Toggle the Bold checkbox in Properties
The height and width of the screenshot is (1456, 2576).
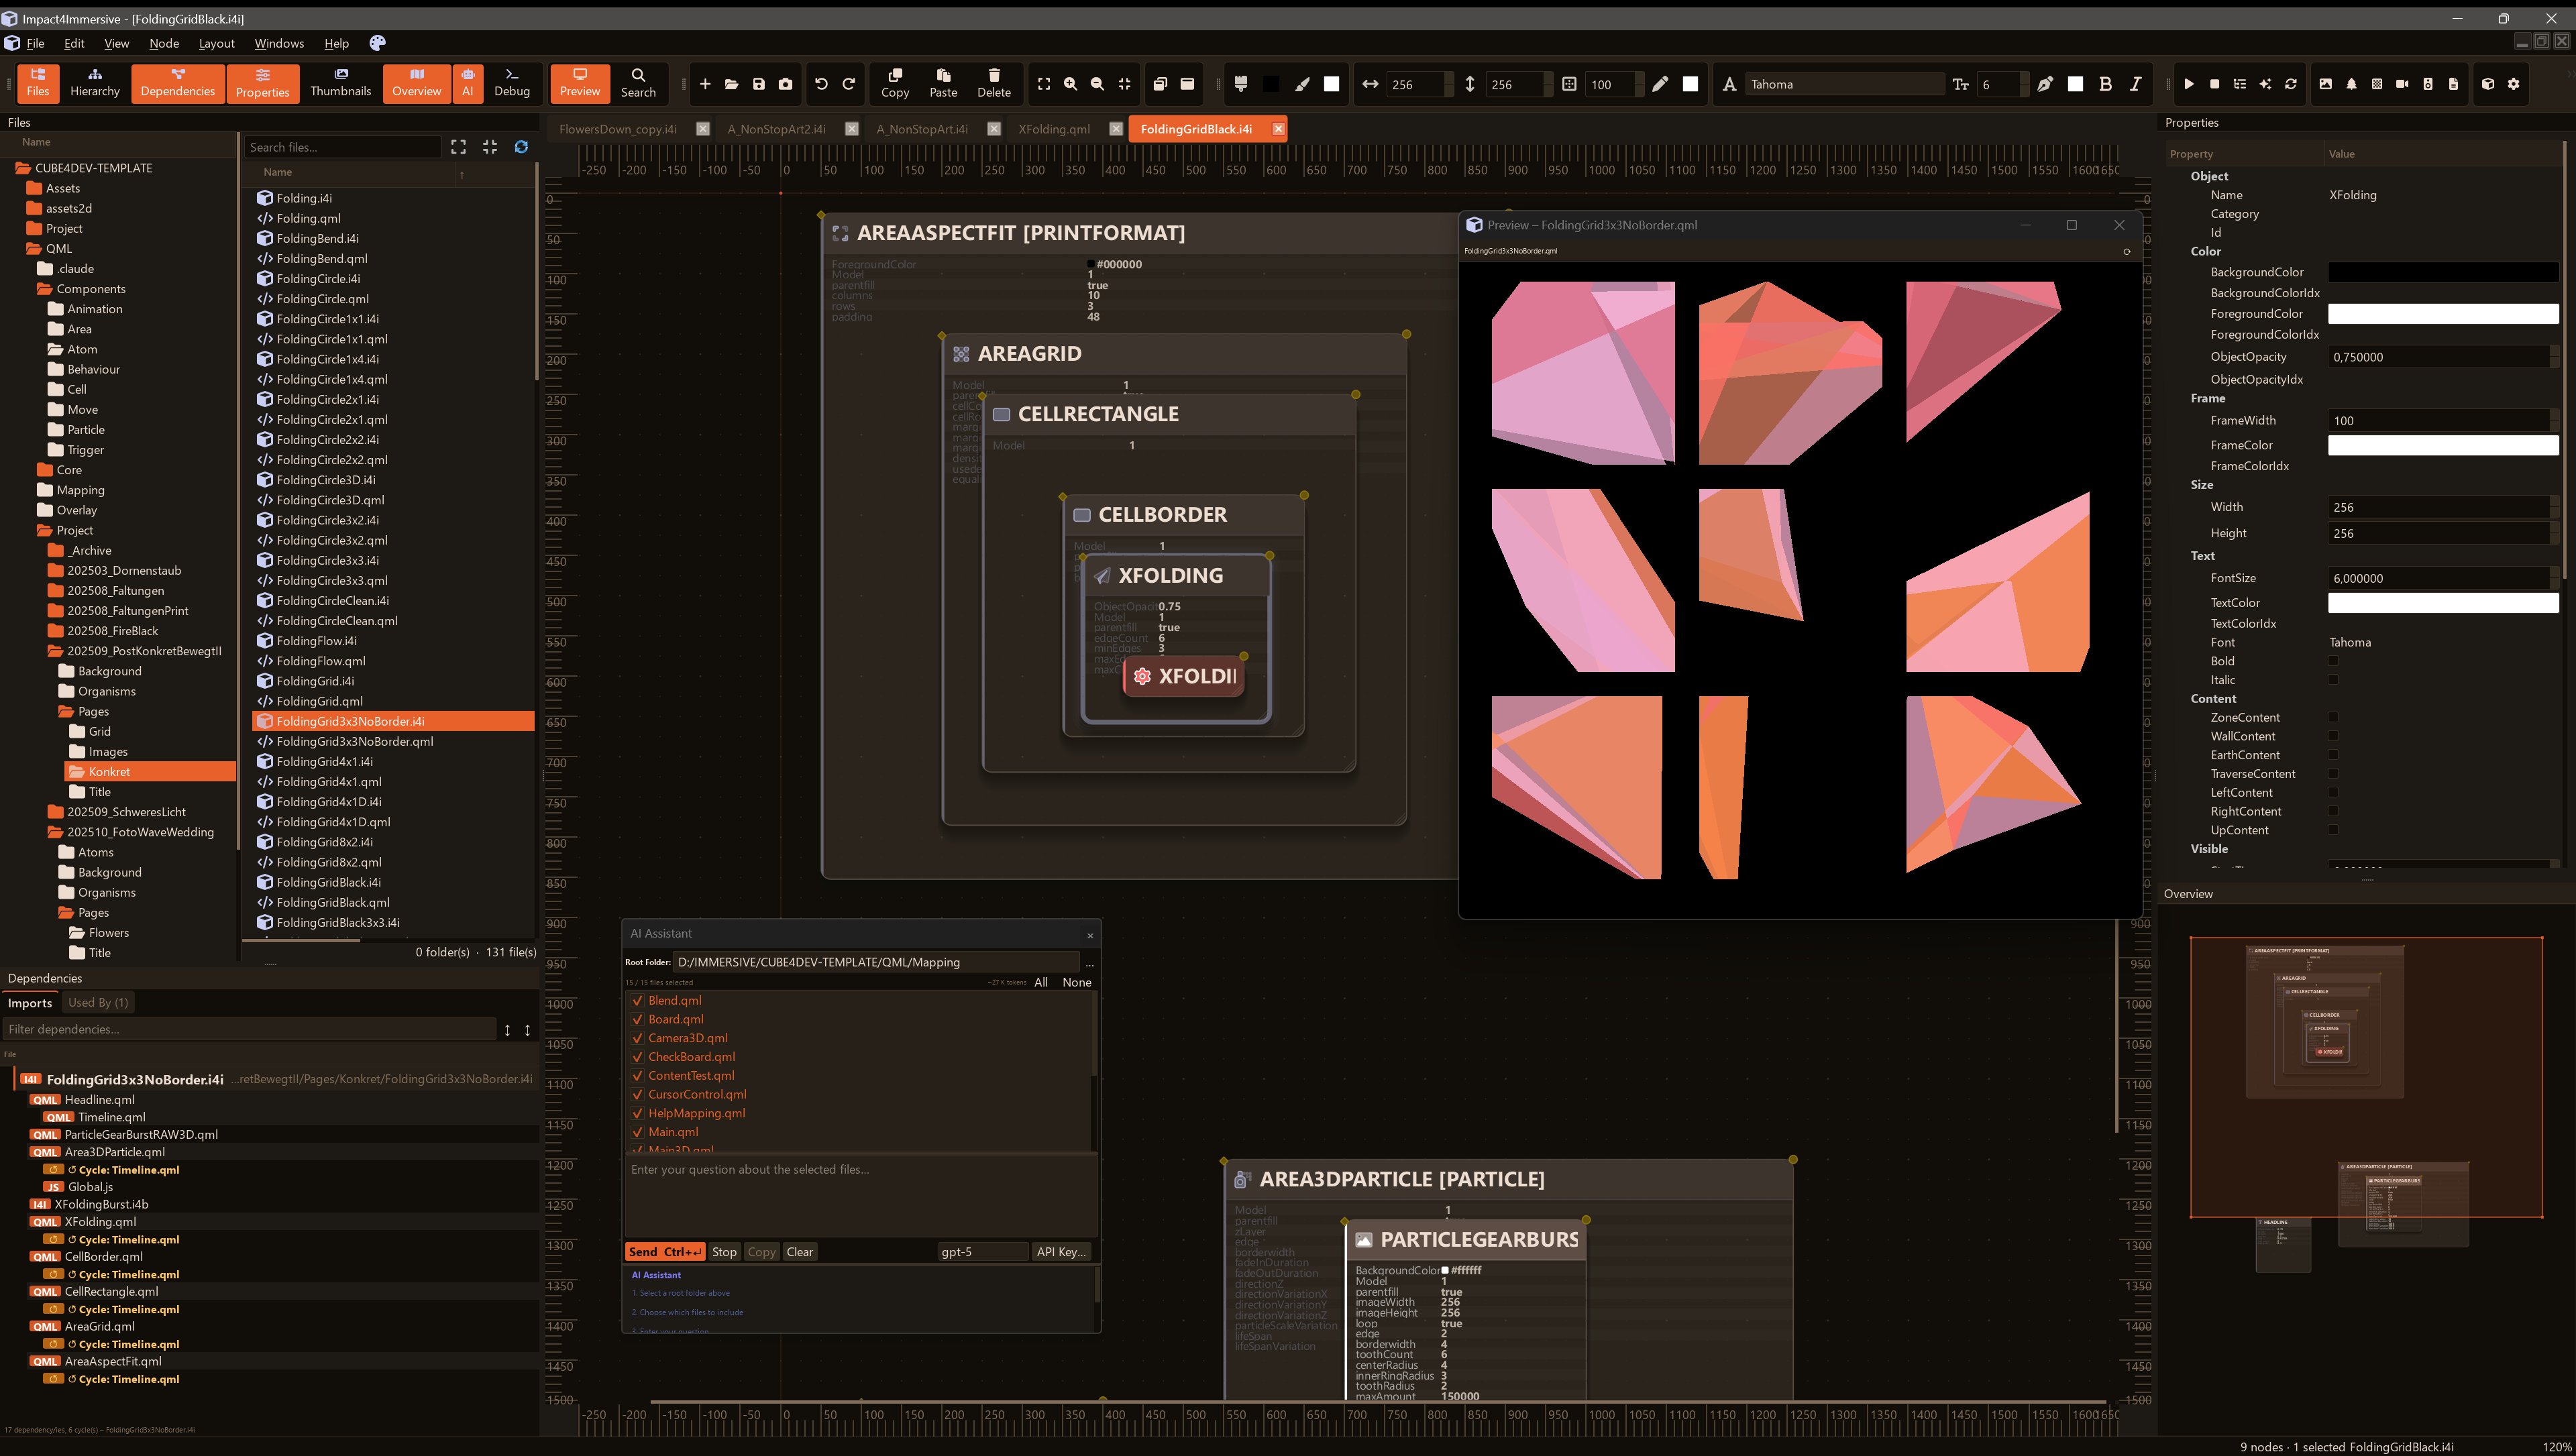pyautogui.click(x=2333, y=661)
